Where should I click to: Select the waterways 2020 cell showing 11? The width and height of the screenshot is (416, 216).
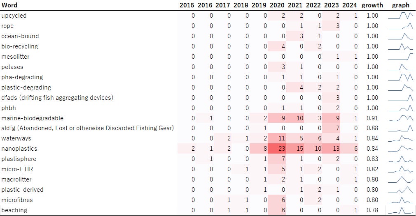tap(277, 138)
